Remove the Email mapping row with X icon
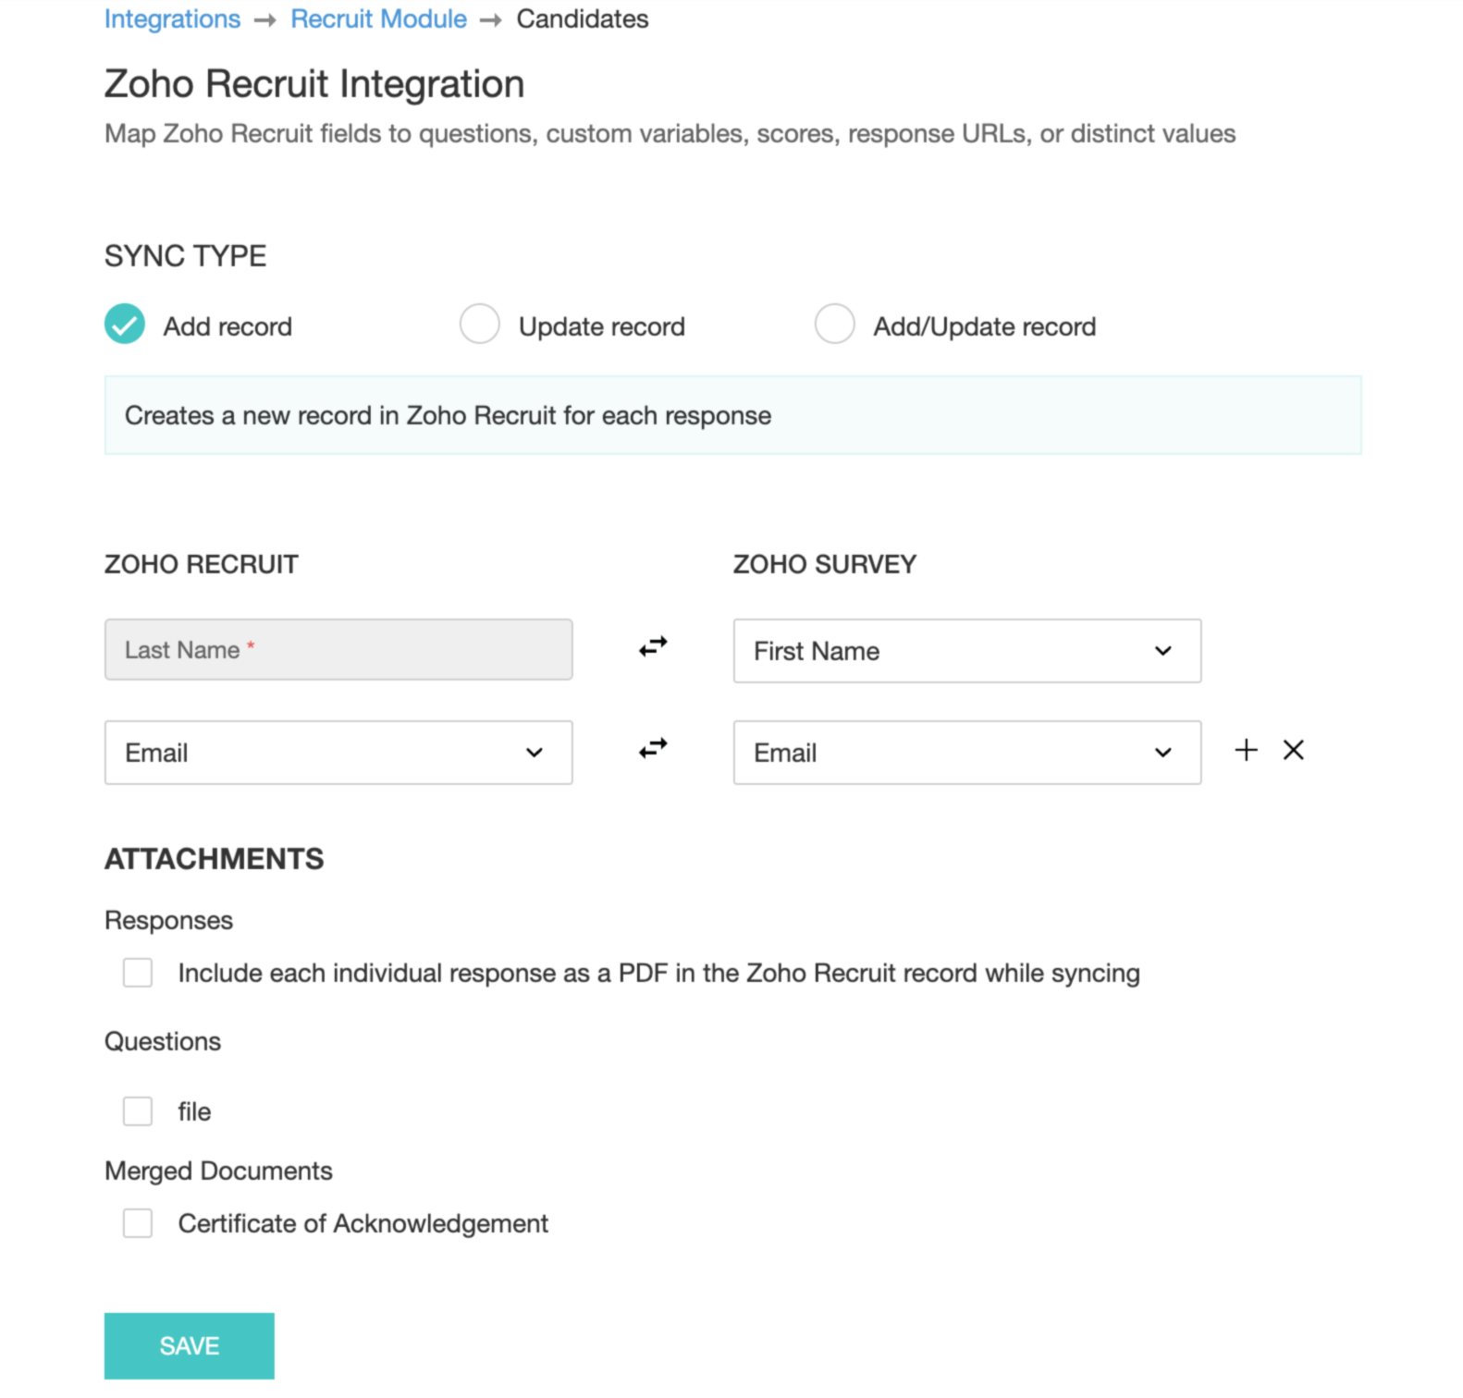 pyautogui.click(x=1293, y=750)
